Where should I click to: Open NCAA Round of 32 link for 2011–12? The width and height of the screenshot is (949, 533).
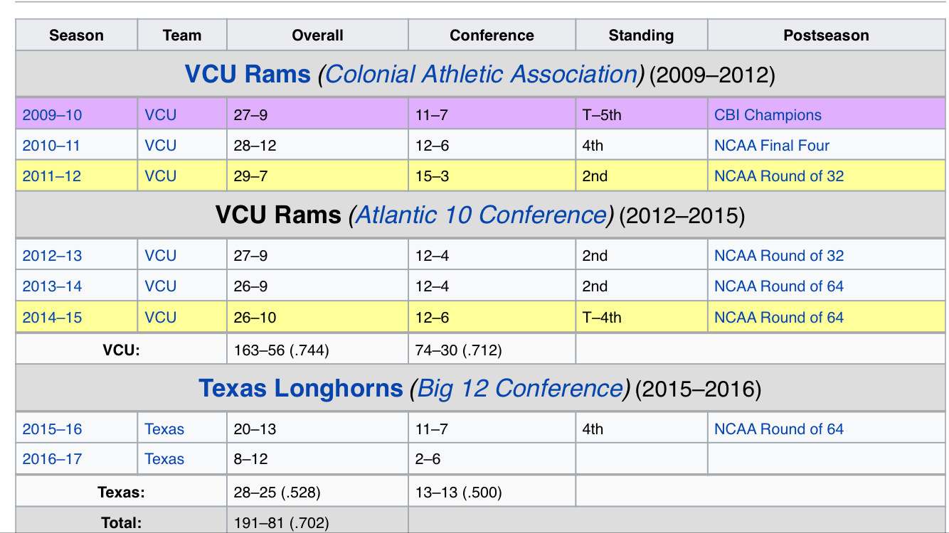click(779, 176)
